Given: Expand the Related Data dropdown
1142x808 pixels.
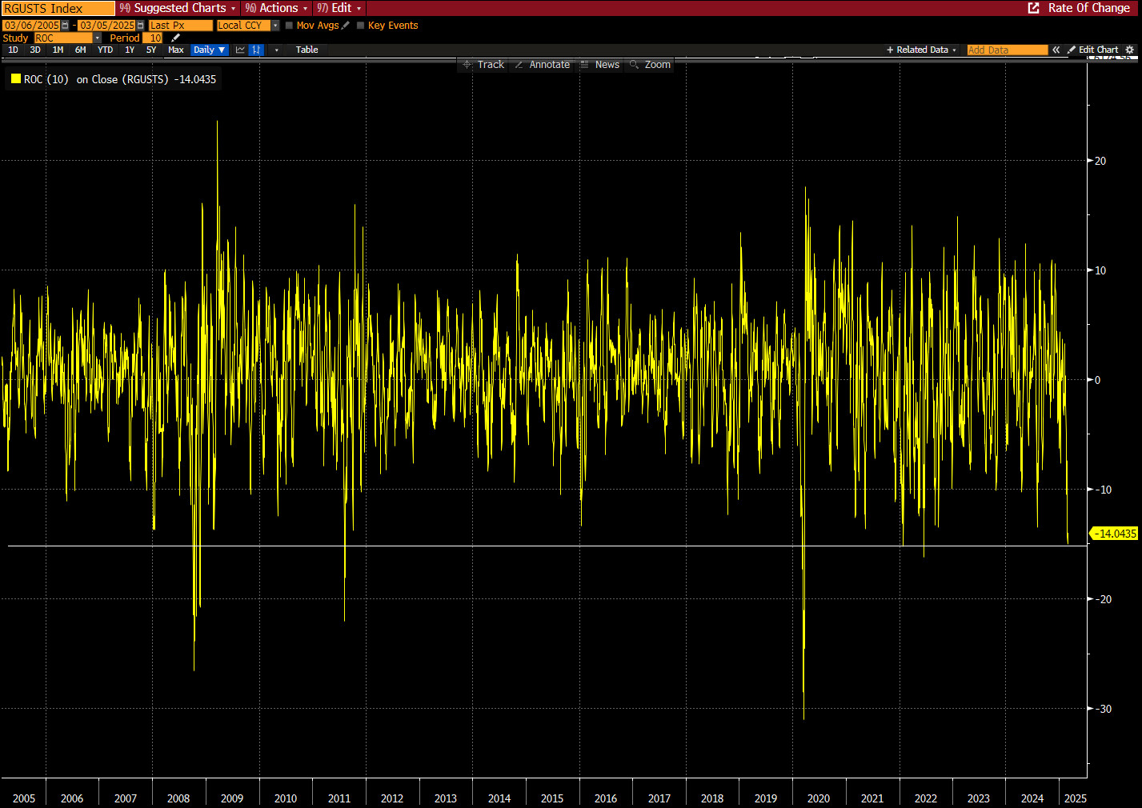Looking at the screenshot, I should (x=921, y=50).
